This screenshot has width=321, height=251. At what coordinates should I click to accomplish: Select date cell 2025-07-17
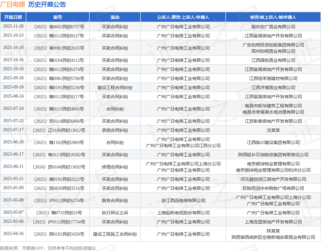13,130
